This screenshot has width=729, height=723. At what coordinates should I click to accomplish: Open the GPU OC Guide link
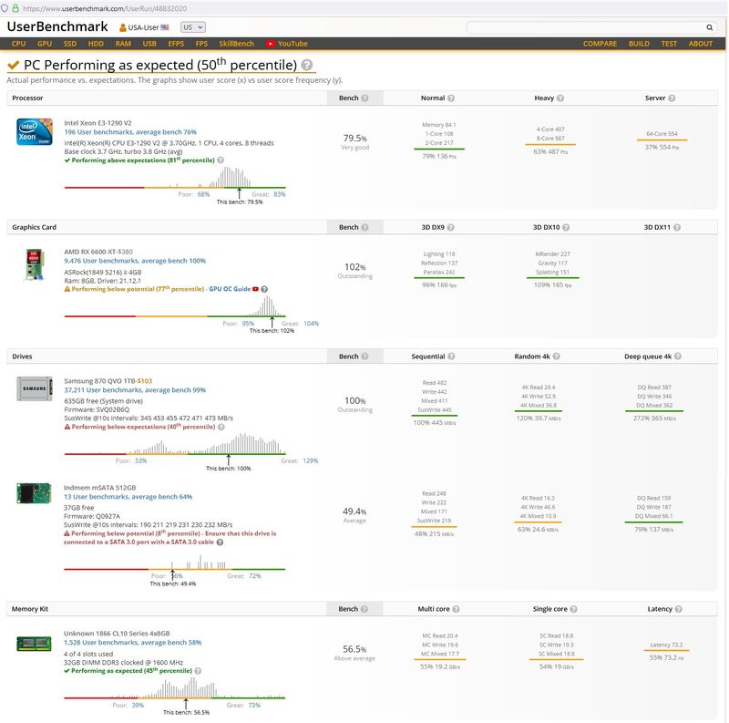click(x=230, y=289)
